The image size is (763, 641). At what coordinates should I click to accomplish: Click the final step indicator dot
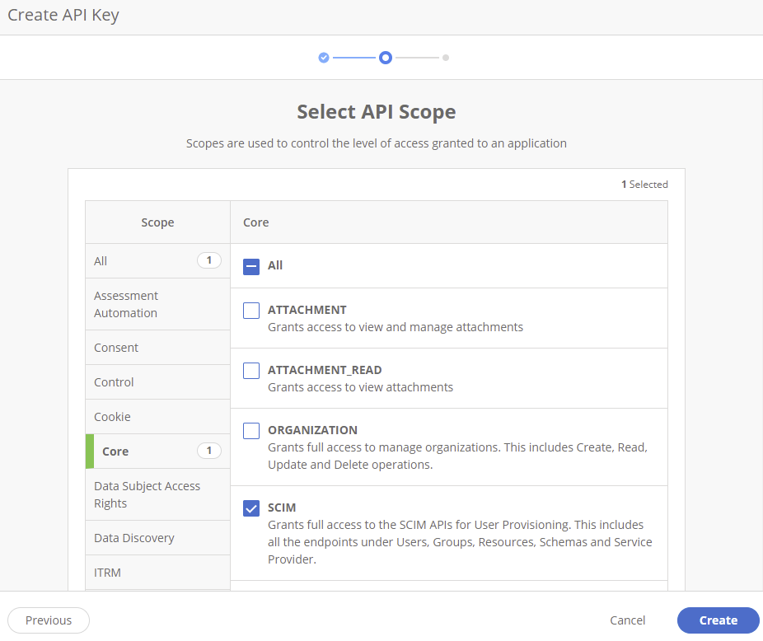point(446,58)
